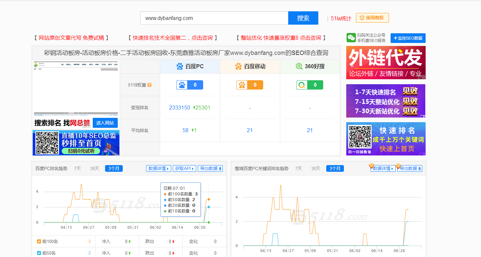The height and width of the screenshot is (257, 481).
Task: Click the 前50名 count value 2
Action: point(89,253)
